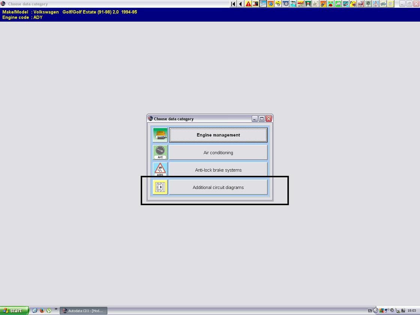This screenshot has height=315, width=420.
Task: Open Additional circuit diagrams
Action: click(x=218, y=187)
